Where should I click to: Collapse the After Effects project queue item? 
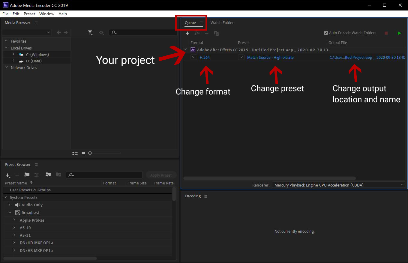tap(185, 49)
